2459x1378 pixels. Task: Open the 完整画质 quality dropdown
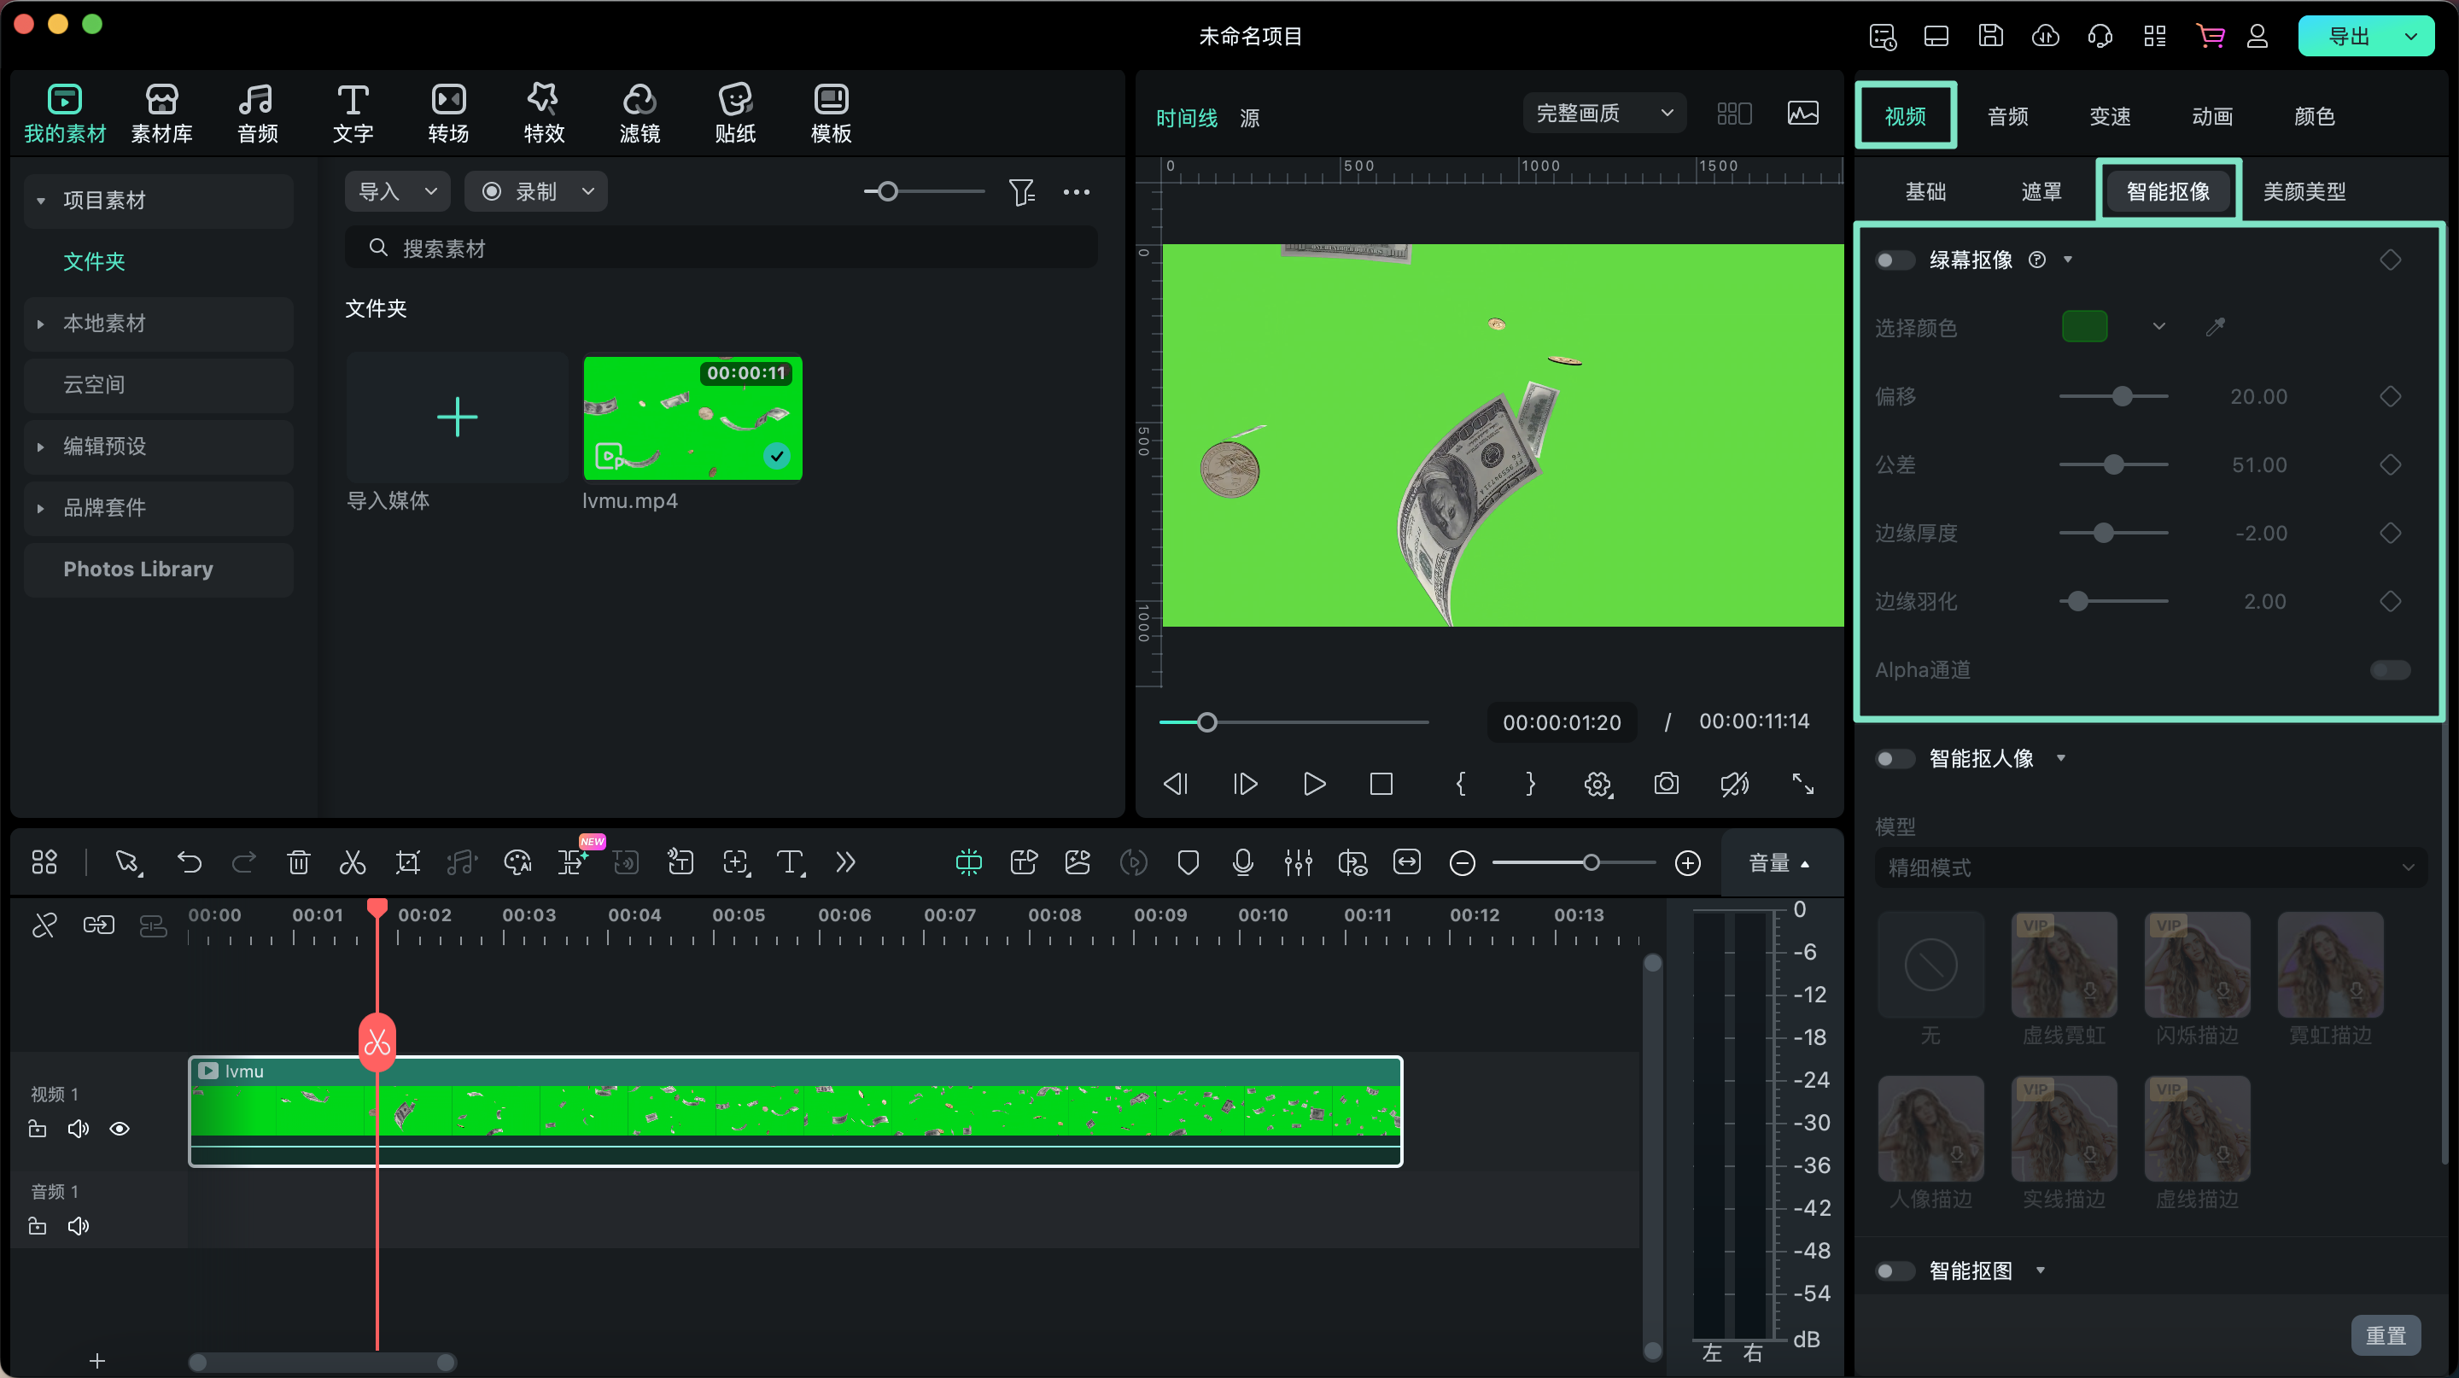pos(1603,114)
